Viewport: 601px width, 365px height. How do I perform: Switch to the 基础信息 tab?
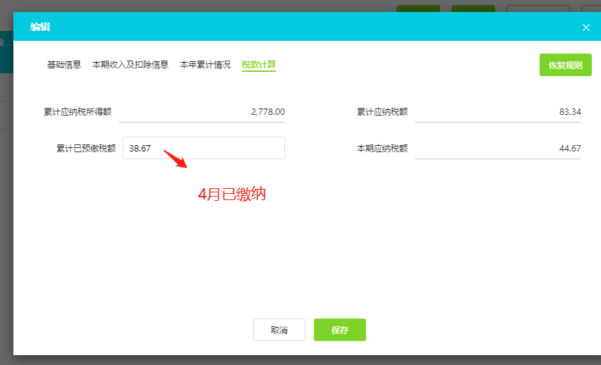click(x=64, y=65)
